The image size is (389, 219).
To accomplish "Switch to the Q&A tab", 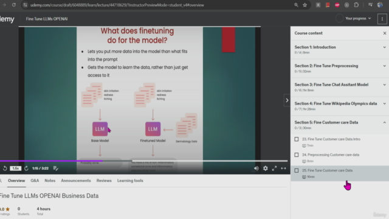I will coord(35,181).
